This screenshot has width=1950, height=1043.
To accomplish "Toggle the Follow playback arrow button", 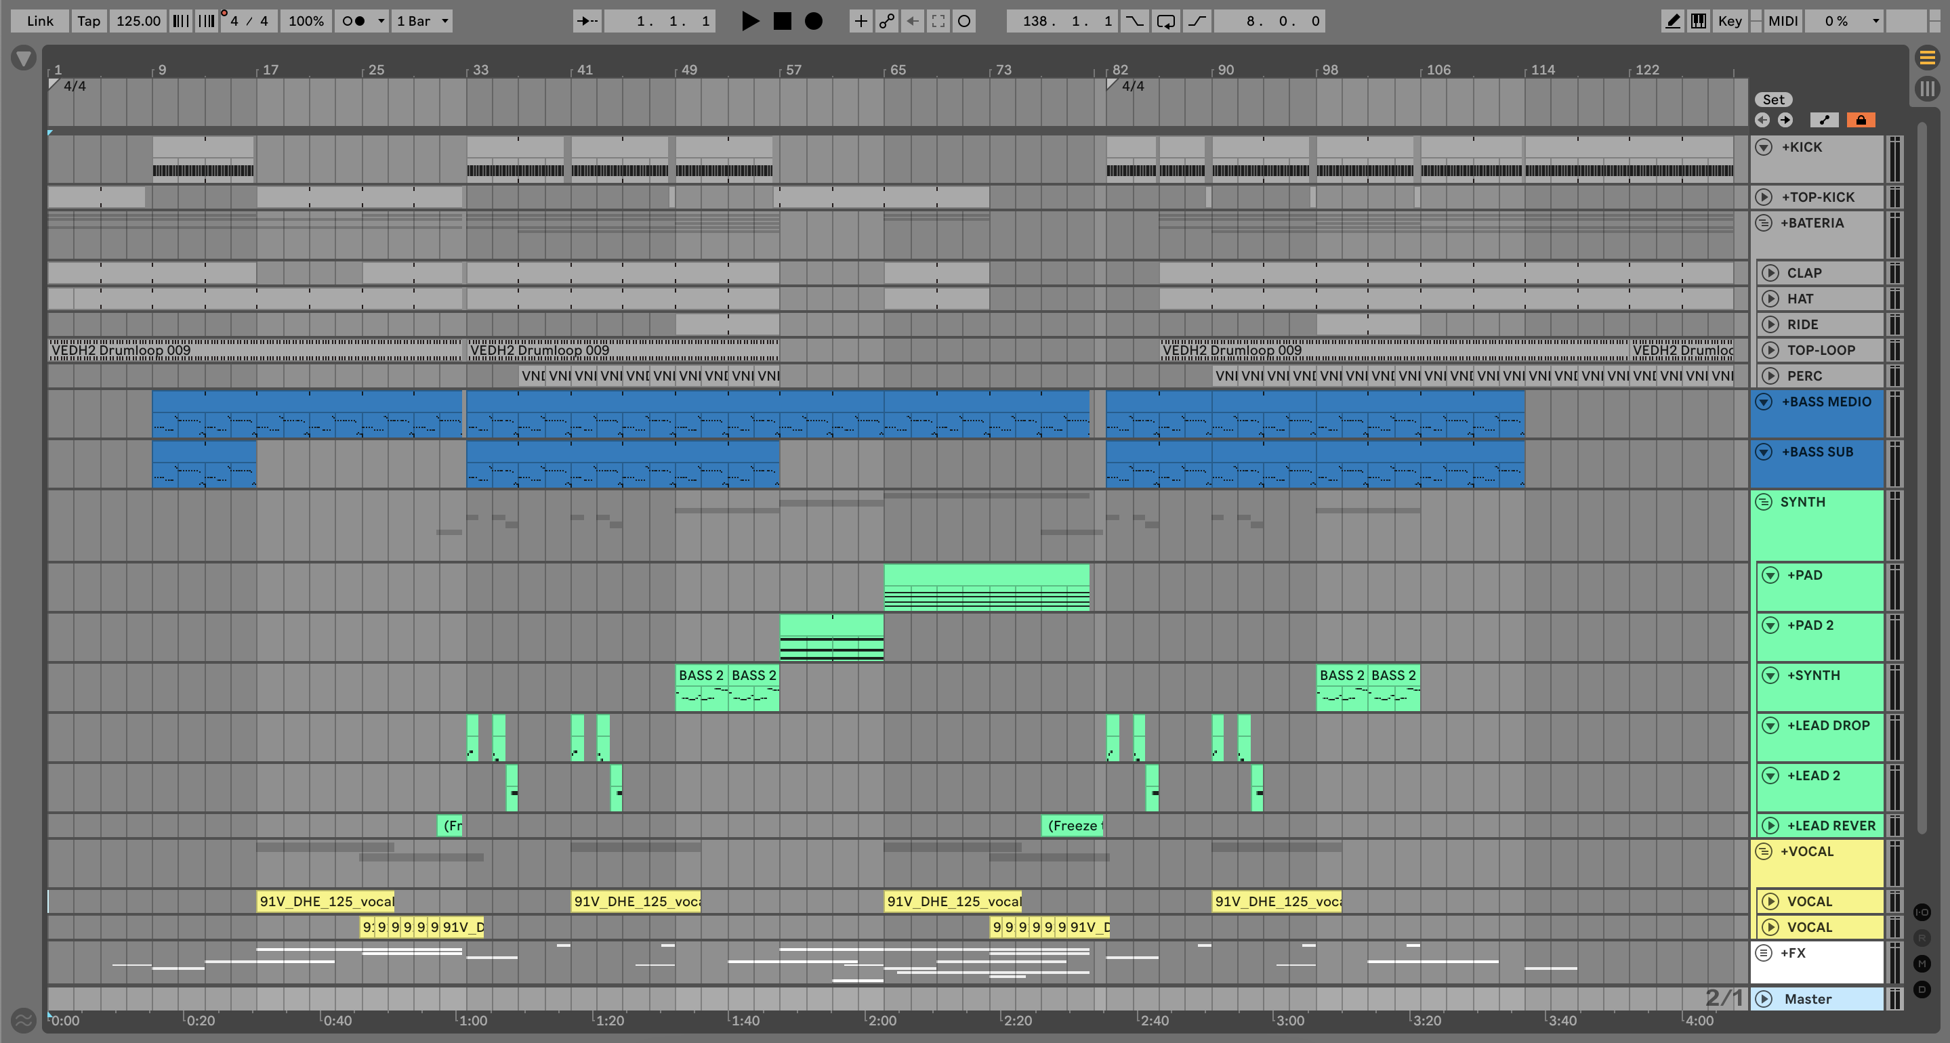I will (587, 21).
